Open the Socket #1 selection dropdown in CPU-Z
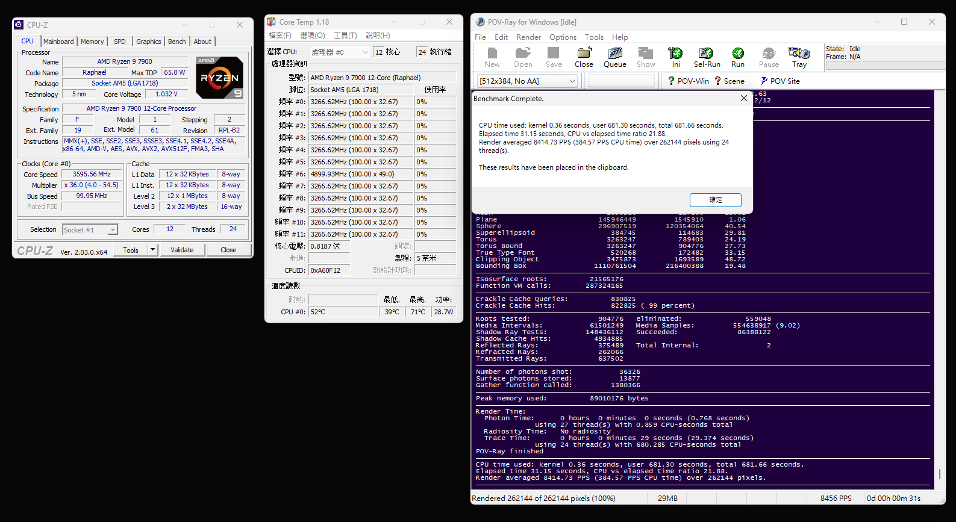 point(90,230)
